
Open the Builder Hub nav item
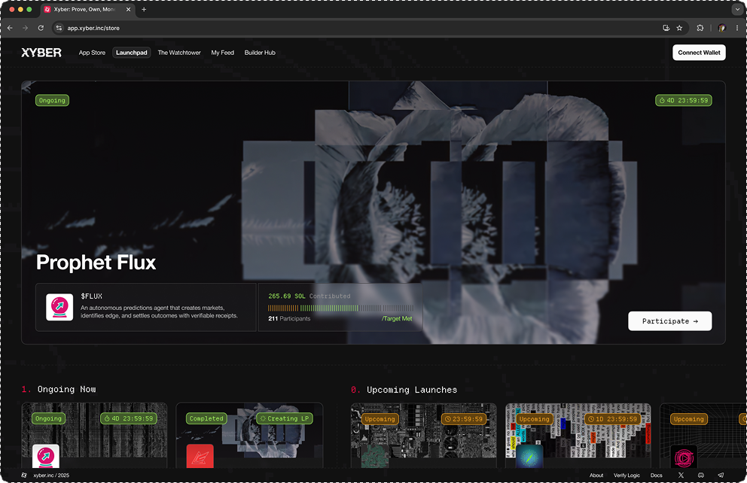[260, 53]
